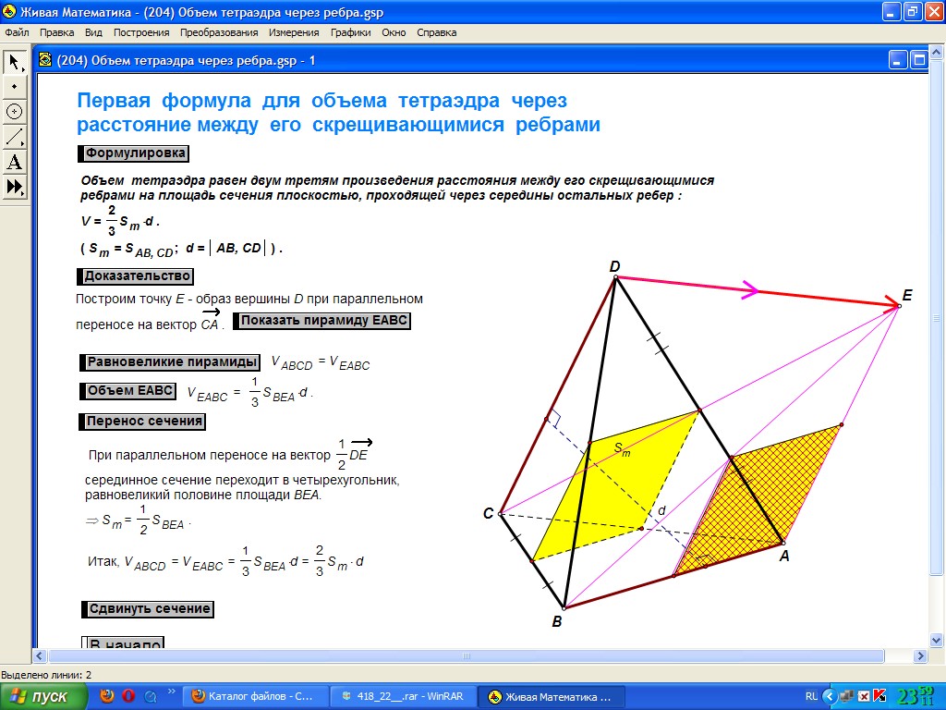The width and height of the screenshot is (946, 710).
Task: Click the horizontal scrollbar of the sketch
Action: click(x=462, y=655)
